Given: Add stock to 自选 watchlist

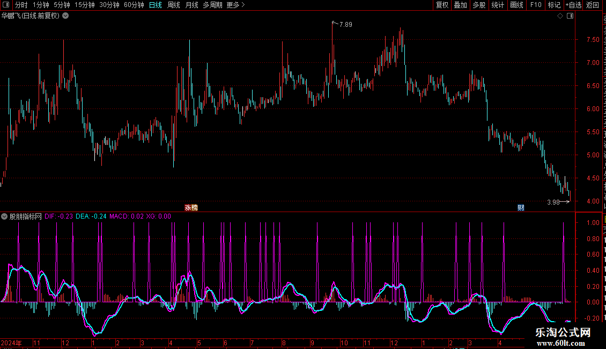Looking at the screenshot, I should coord(573,5).
